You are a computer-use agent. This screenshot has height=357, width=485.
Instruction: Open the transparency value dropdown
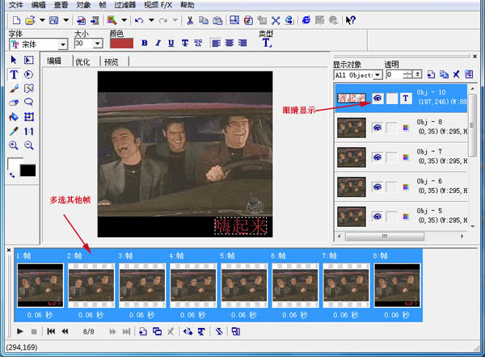point(418,74)
